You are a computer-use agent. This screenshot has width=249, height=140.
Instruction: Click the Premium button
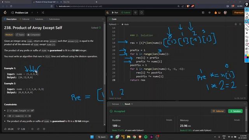click(x=238, y=12)
